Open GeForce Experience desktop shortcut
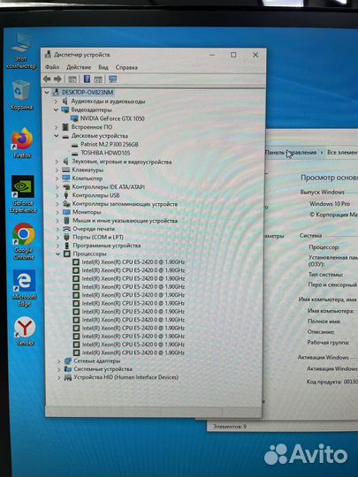This screenshot has height=477, width=358. click(x=23, y=194)
